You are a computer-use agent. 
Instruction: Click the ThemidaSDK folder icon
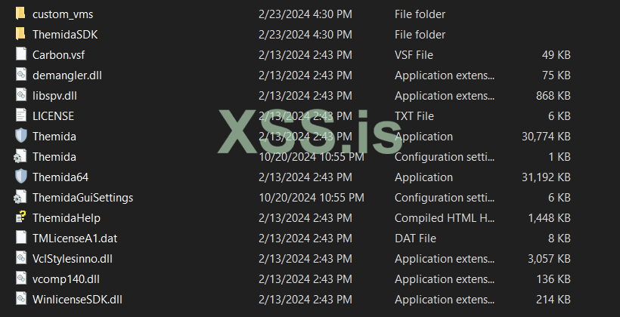20,35
